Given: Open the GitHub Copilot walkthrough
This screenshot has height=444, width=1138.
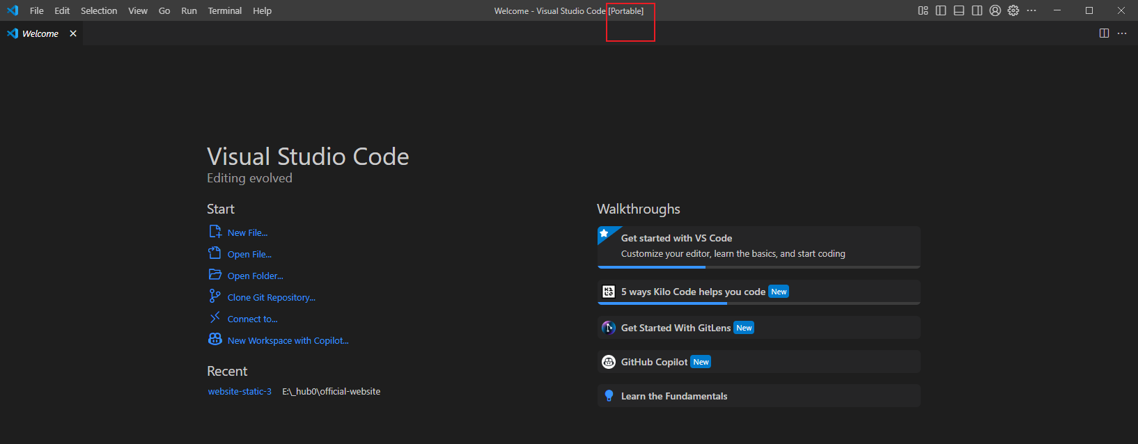Looking at the screenshot, I should coord(758,362).
